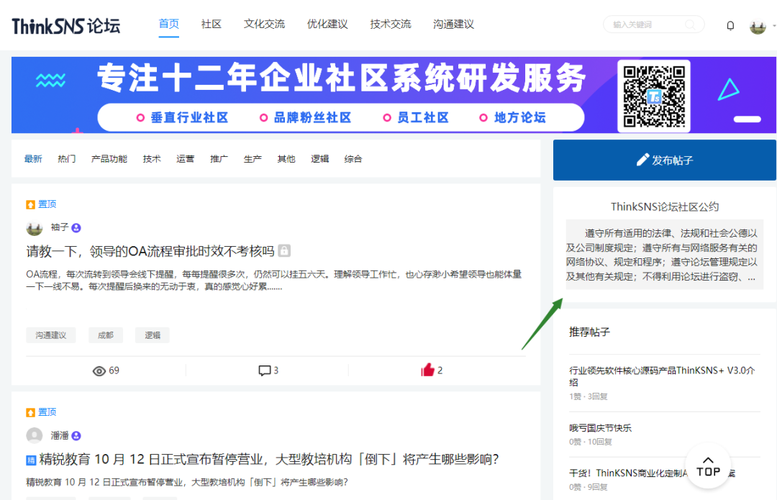Open 柚子's avatar on the first post

(35, 228)
